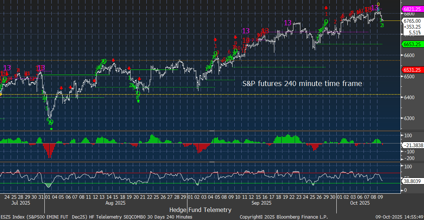Click the red down arrow above late September bar
This screenshot has width=424, height=220.
tap(326, 8)
